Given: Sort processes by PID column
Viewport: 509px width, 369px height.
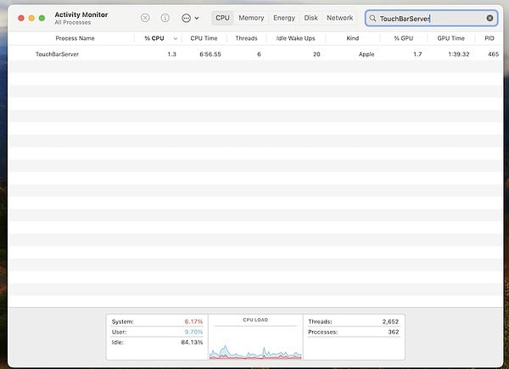Looking at the screenshot, I should coord(489,38).
